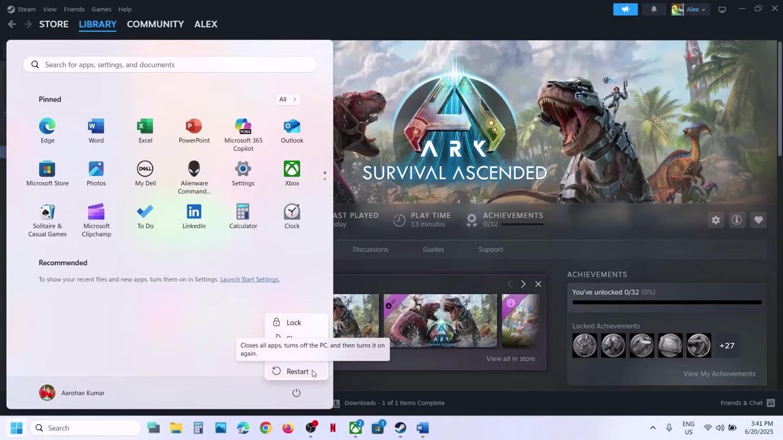Open the Guides tab

433,249
